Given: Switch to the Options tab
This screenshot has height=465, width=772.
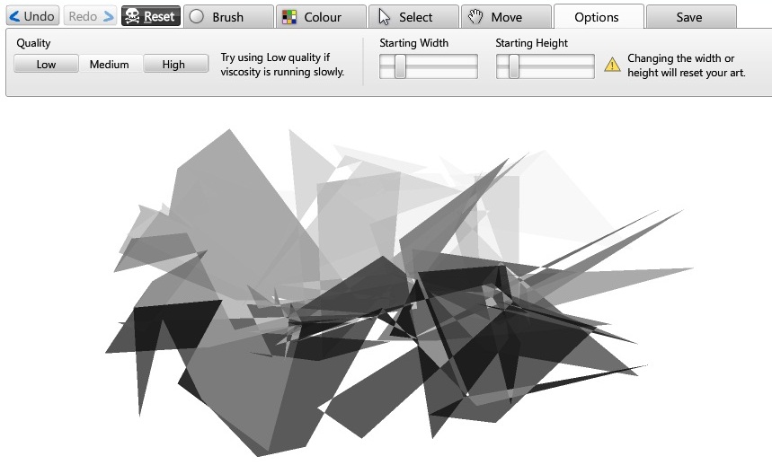Looking at the screenshot, I should [598, 17].
